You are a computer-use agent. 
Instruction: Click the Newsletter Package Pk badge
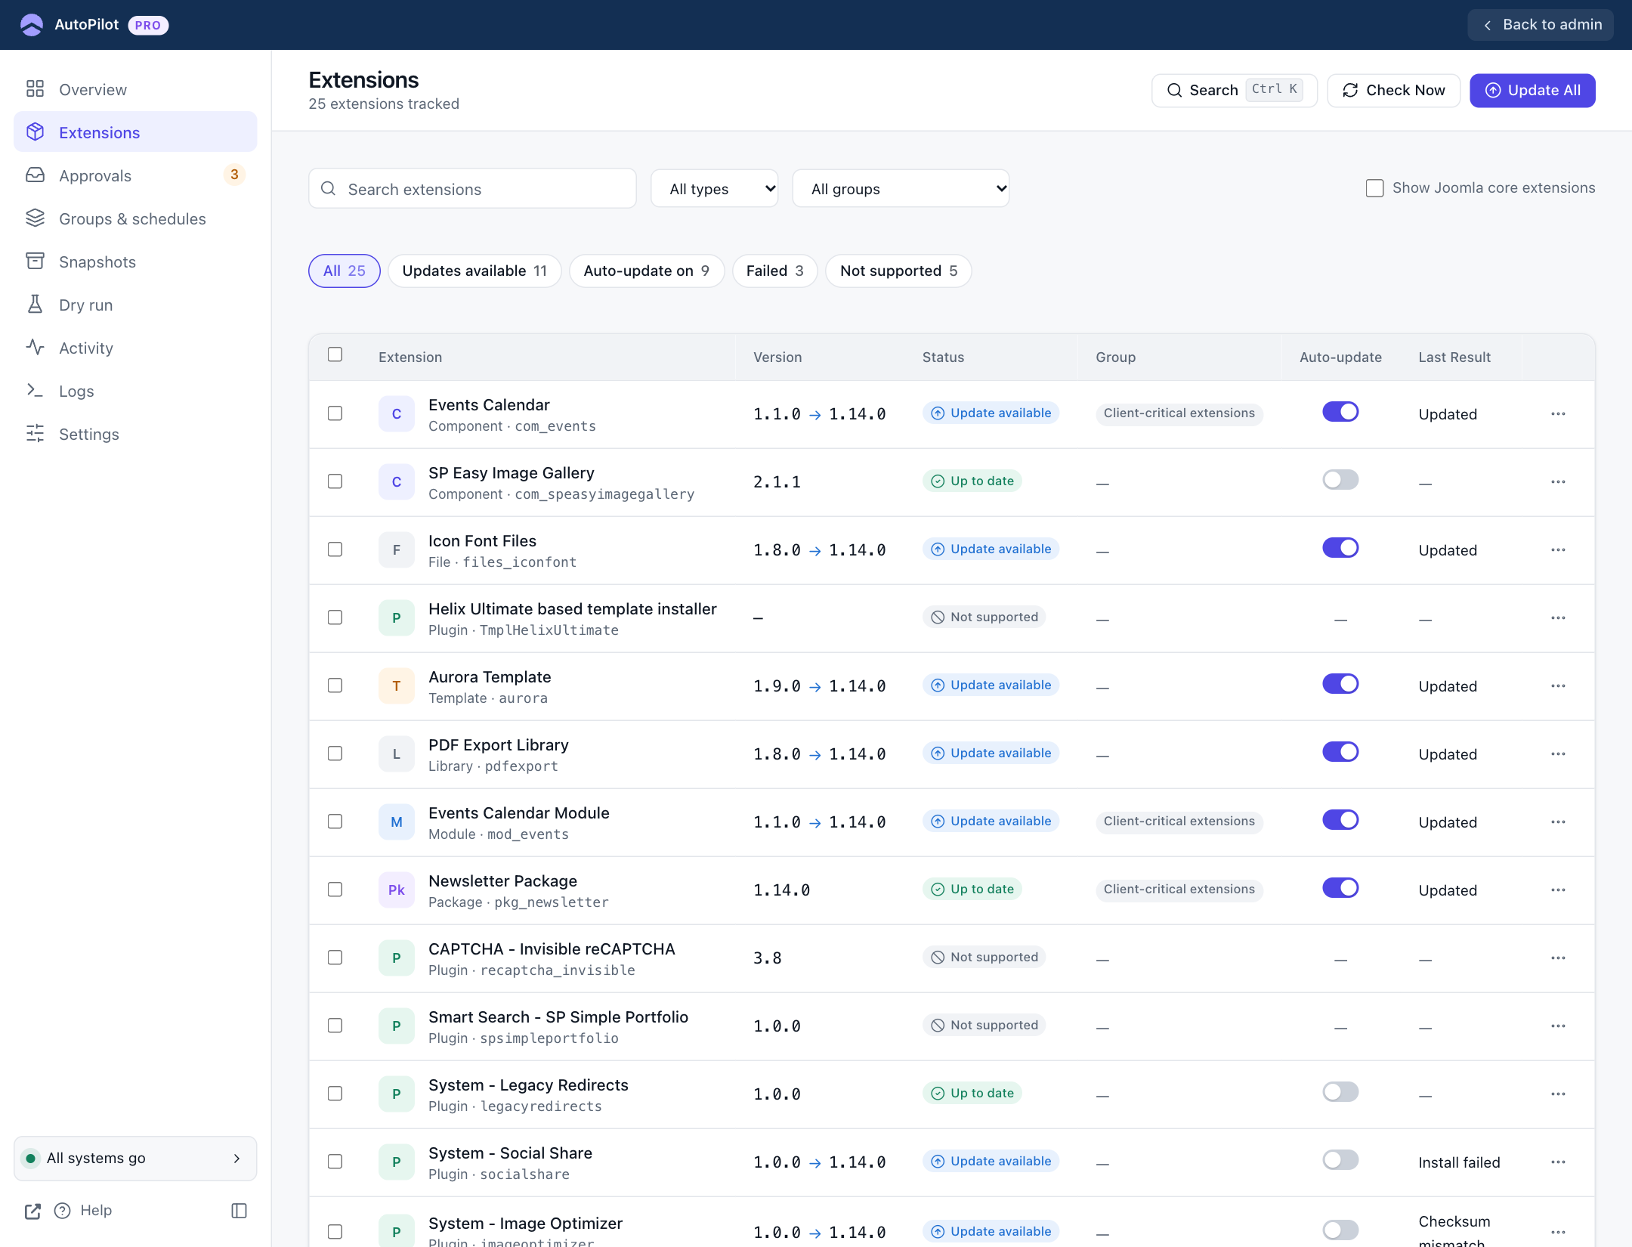(397, 890)
